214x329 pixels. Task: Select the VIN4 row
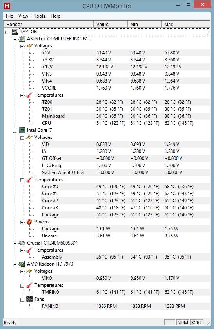point(126,81)
